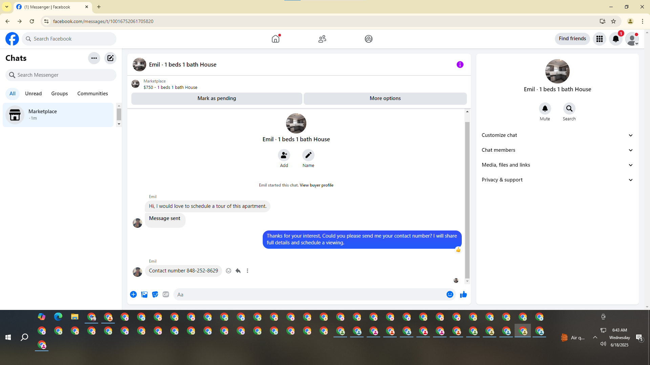View site information in address bar
Image resolution: width=650 pixels, height=365 pixels.
click(46, 21)
